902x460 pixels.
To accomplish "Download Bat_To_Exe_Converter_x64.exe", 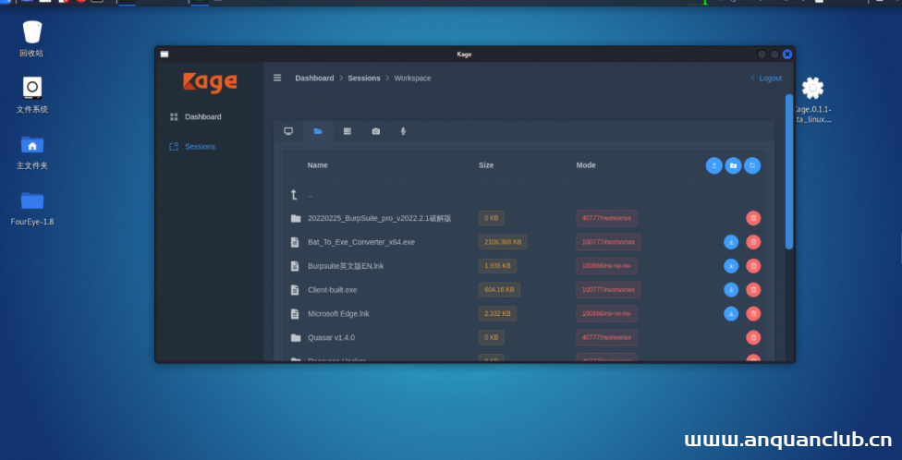I will (x=731, y=242).
